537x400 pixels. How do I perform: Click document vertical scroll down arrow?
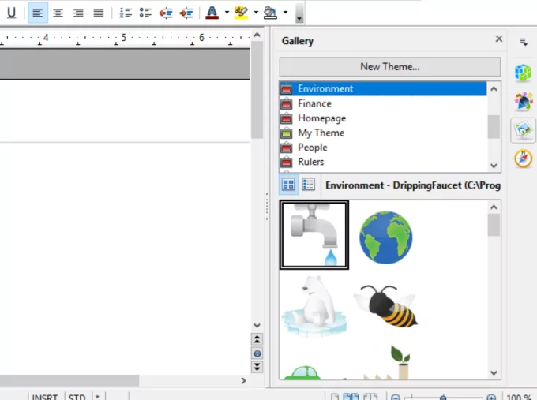pyautogui.click(x=257, y=325)
